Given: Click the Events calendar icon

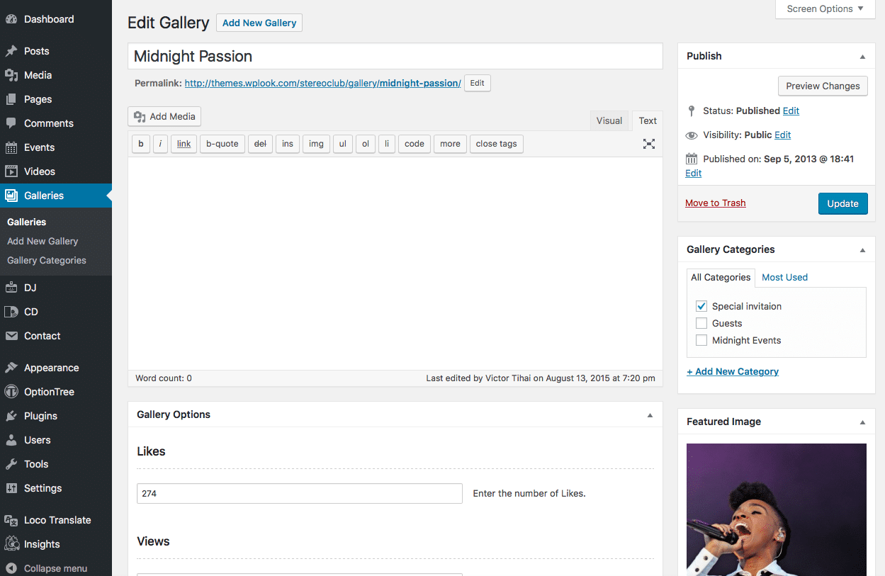Looking at the screenshot, I should 11,147.
